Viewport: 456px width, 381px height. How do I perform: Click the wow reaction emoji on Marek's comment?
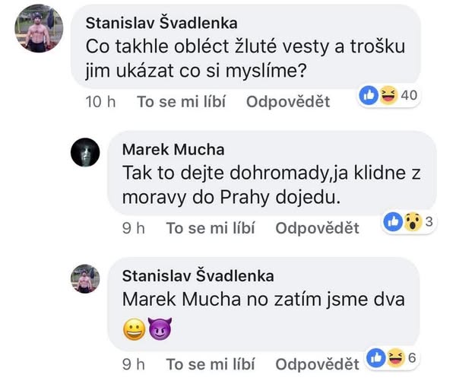(x=412, y=222)
